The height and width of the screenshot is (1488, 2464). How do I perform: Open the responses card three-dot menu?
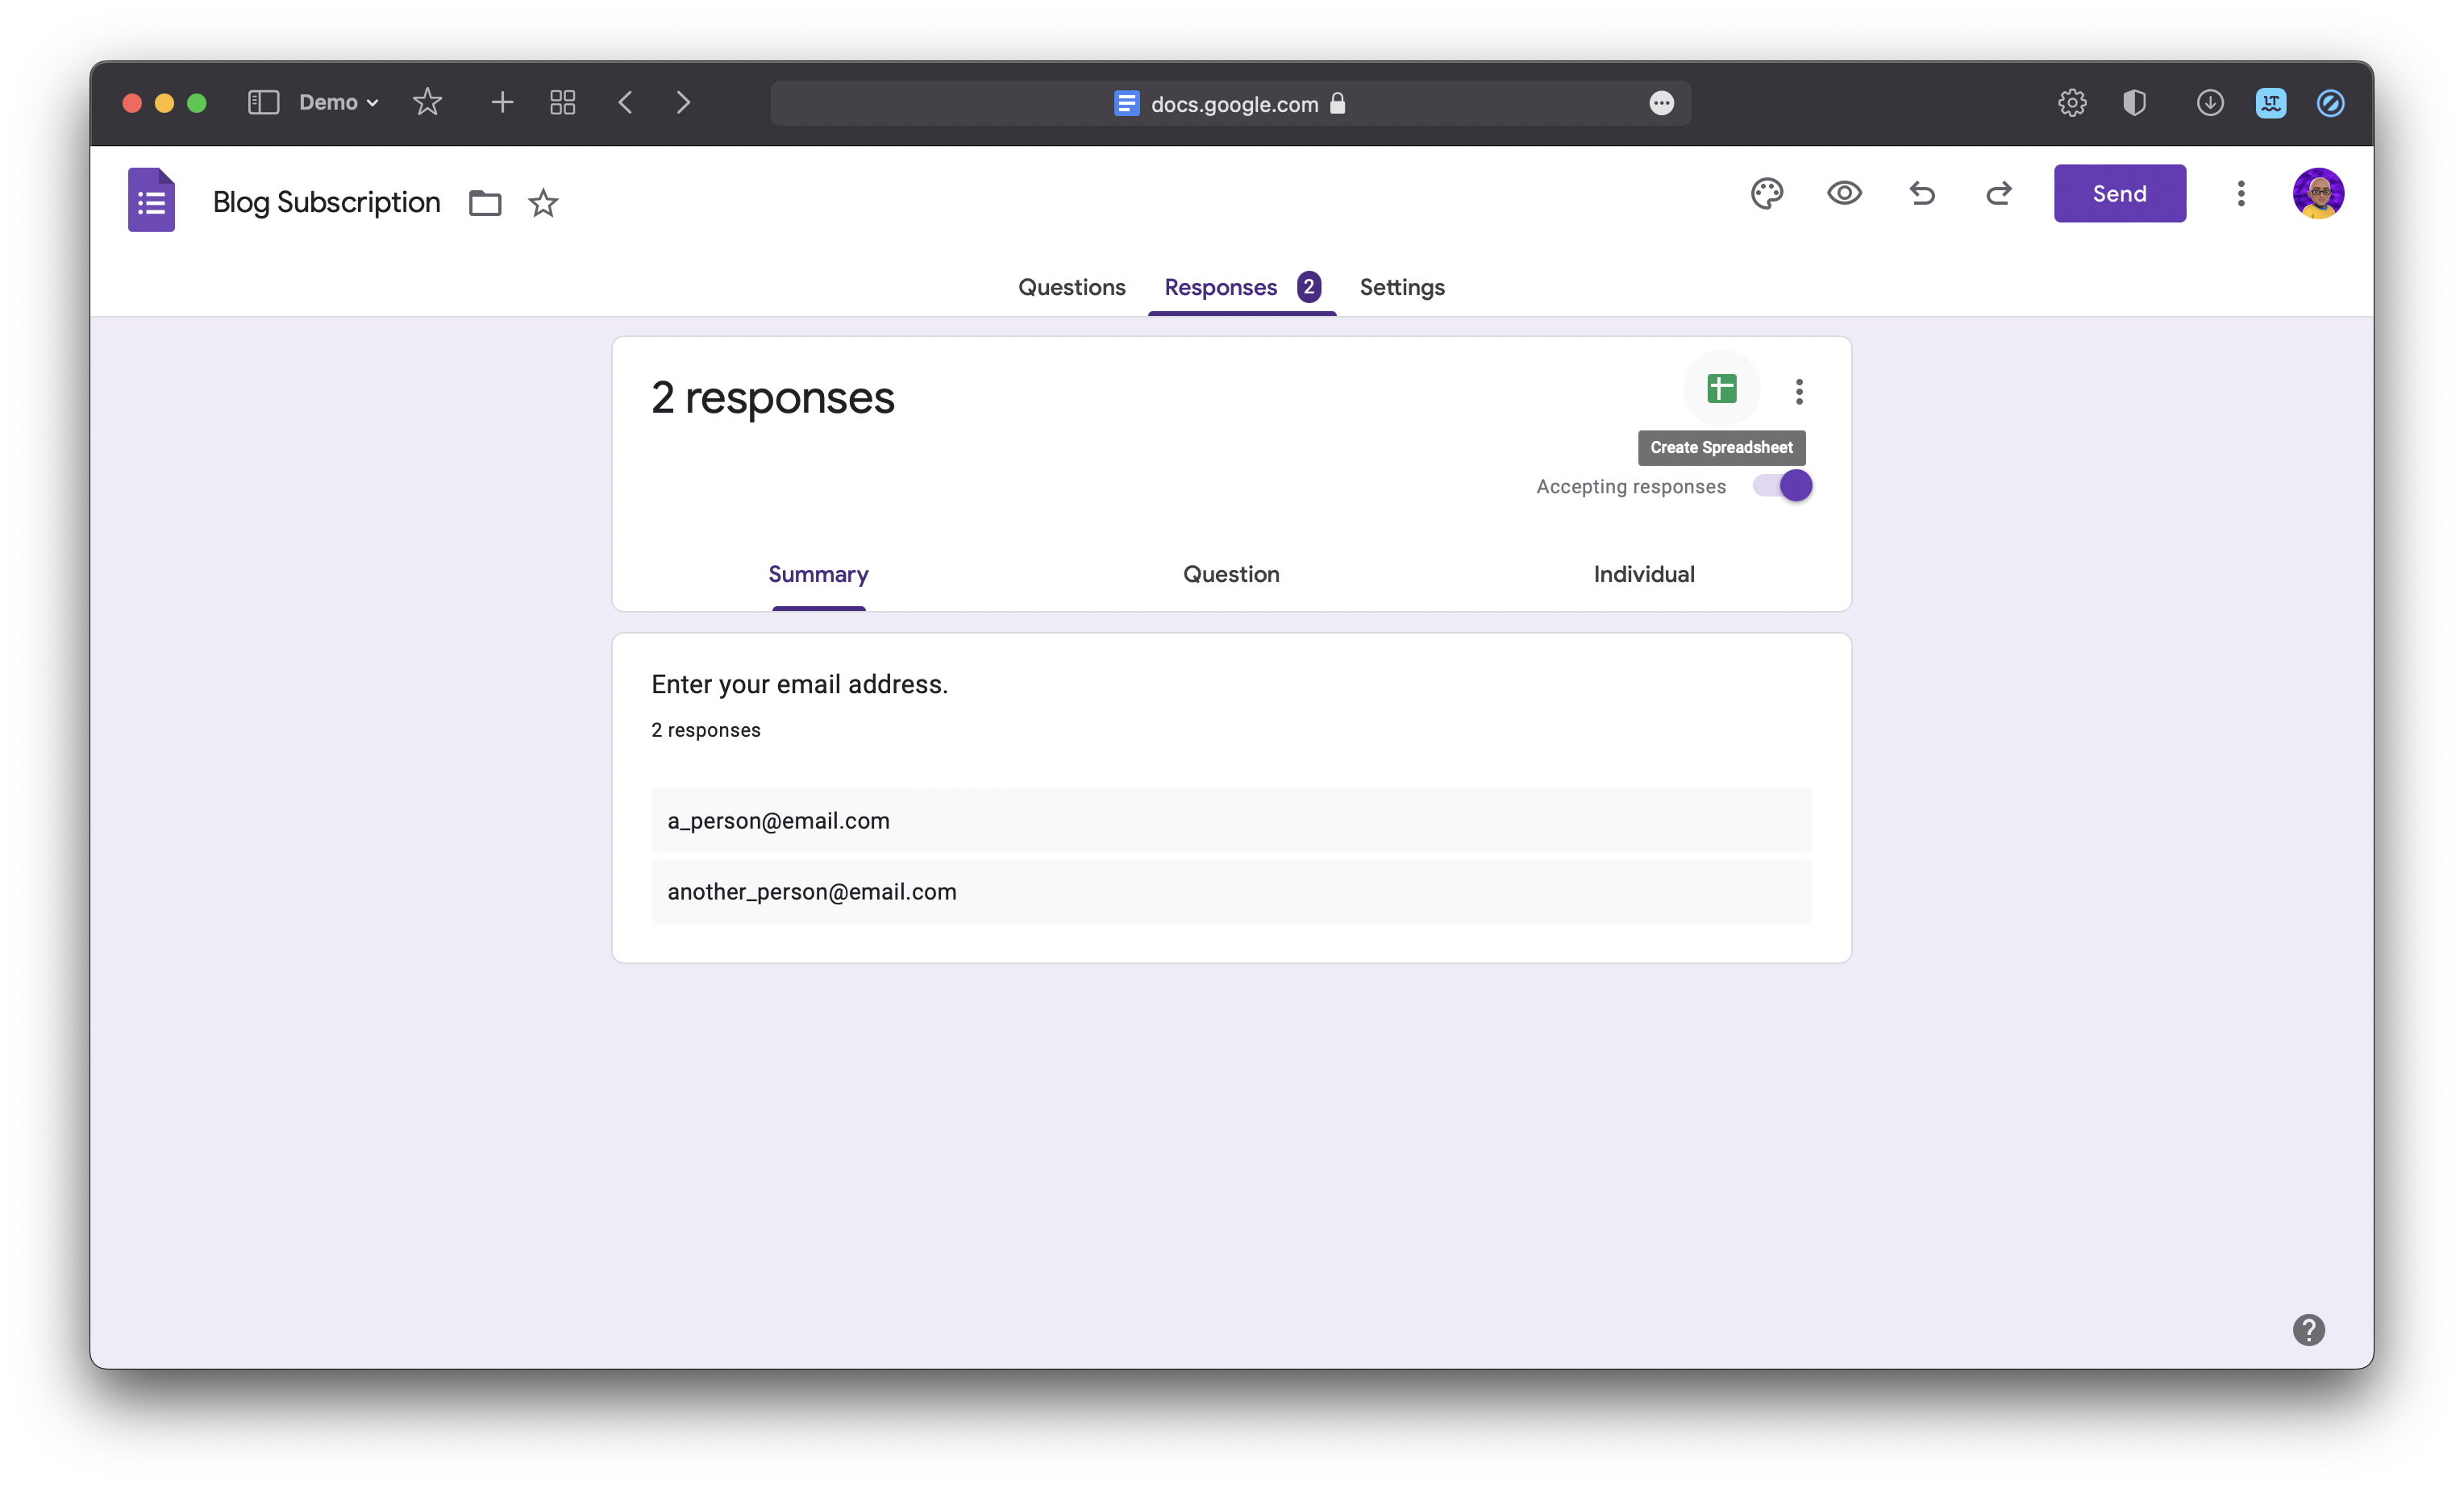pyautogui.click(x=1798, y=391)
